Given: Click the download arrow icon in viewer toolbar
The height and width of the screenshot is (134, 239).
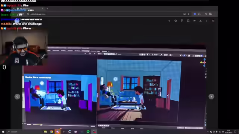Looking at the screenshot, I should (201, 21).
